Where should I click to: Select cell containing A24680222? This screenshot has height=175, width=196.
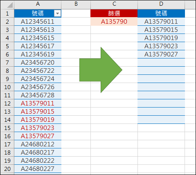(38, 161)
